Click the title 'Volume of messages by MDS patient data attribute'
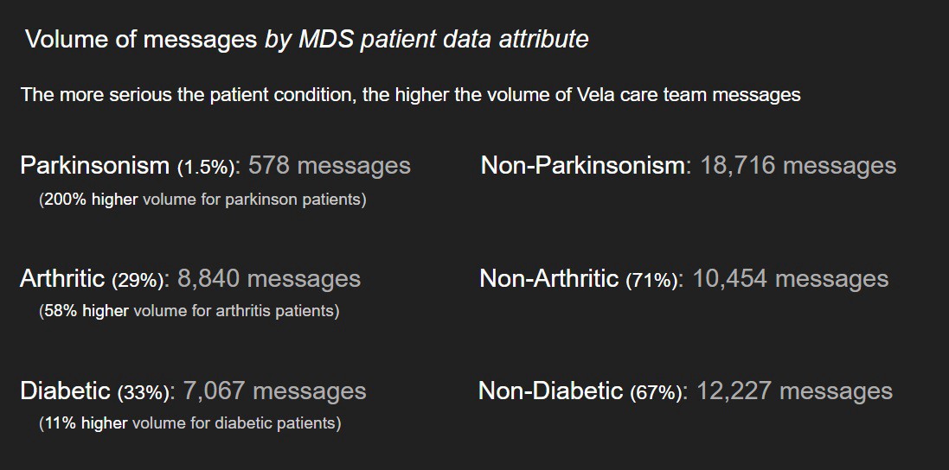This screenshot has width=949, height=470. click(307, 40)
